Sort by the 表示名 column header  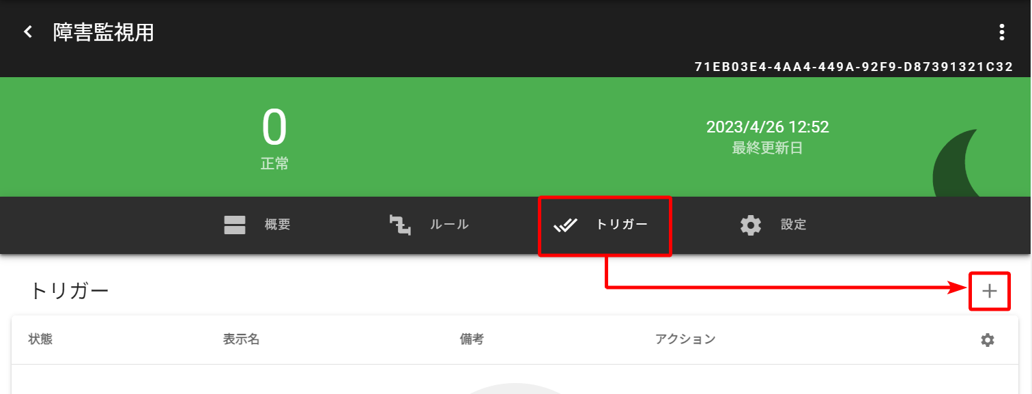[241, 339]
